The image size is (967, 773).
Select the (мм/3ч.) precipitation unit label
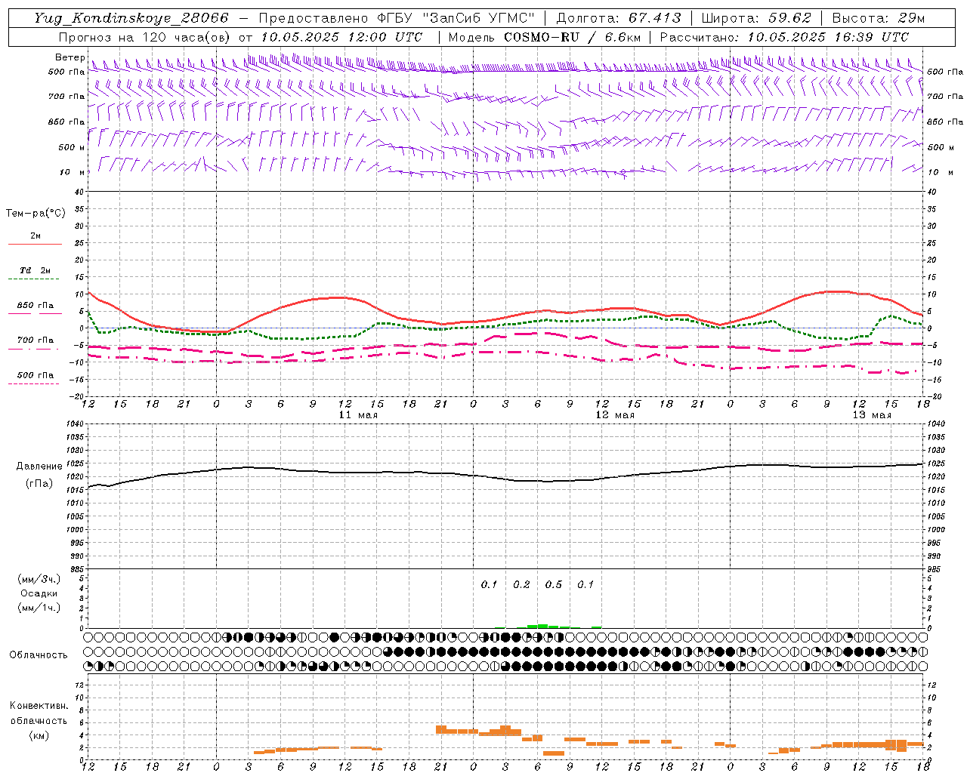[x=39, y=580]
